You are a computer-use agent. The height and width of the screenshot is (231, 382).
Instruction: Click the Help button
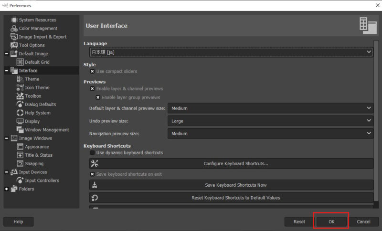[x=18, y=221]
